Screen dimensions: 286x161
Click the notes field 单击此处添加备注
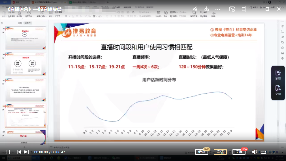pos(61,147)
